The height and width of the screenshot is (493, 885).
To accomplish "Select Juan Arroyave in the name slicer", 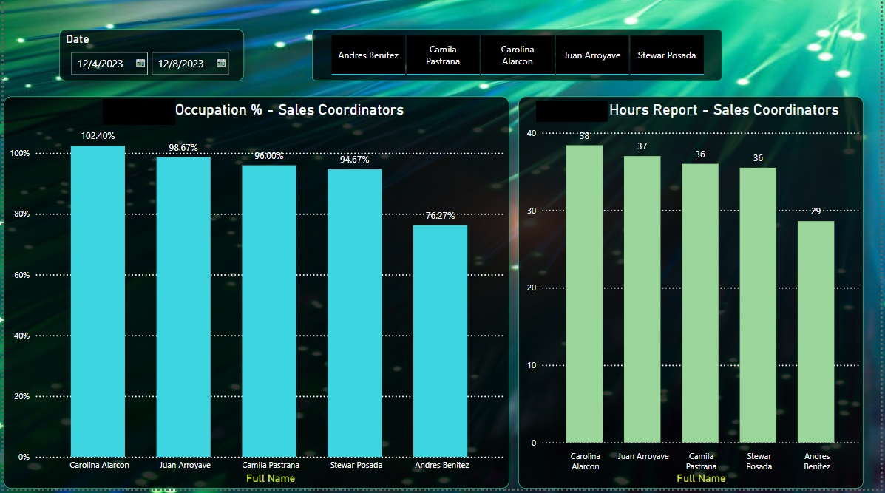I will pyautogui.click(x=591, y=55).
